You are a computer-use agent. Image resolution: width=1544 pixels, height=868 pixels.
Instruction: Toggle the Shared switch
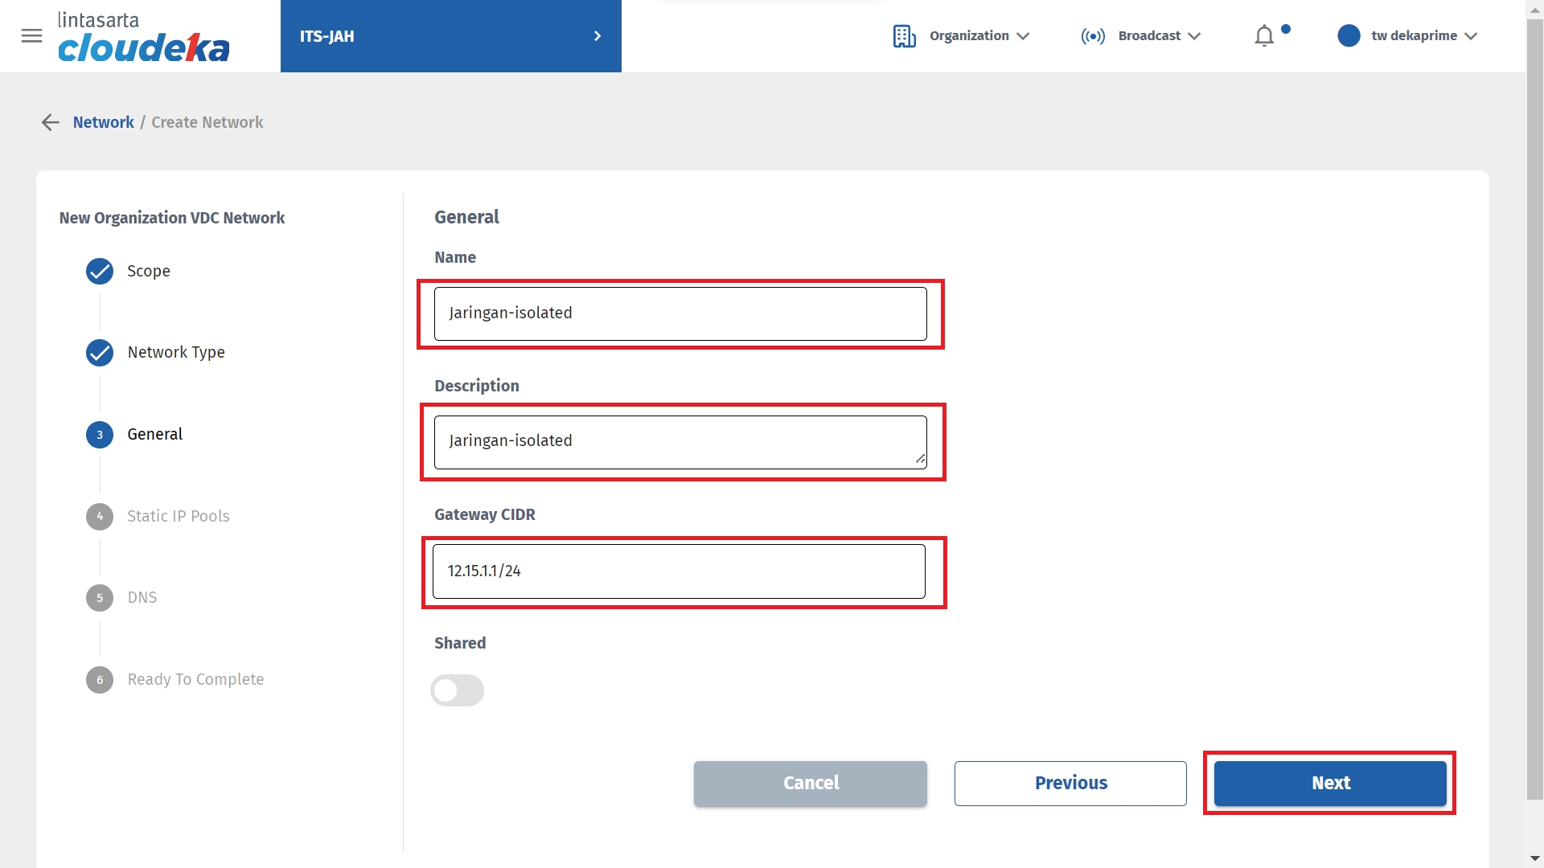pyautogui.click(x=457, y=690)
